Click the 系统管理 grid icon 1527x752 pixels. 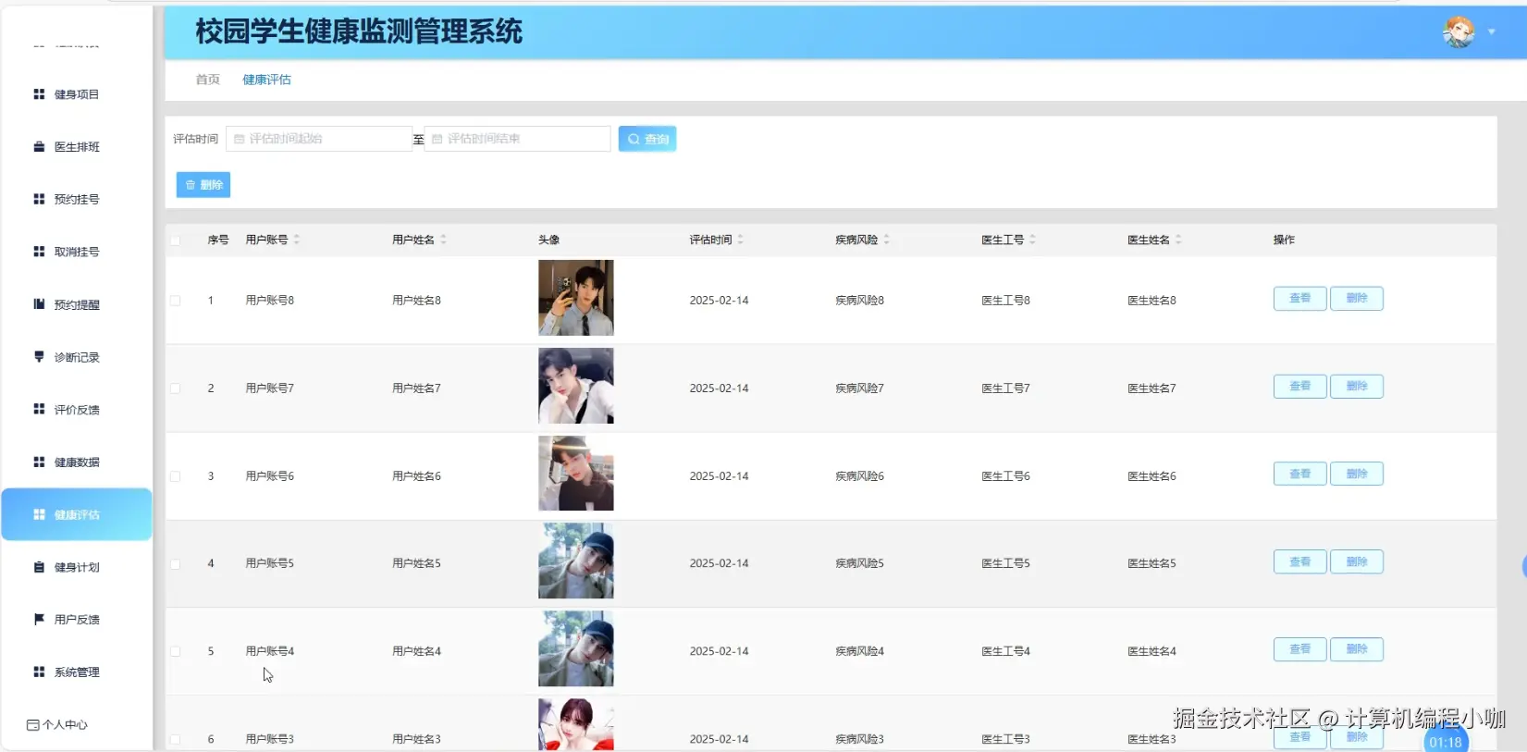(39, 672)
